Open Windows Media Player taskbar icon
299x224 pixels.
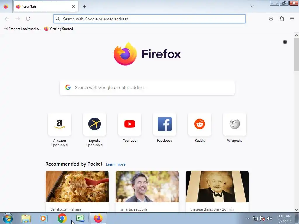click(x=44, y=218)
